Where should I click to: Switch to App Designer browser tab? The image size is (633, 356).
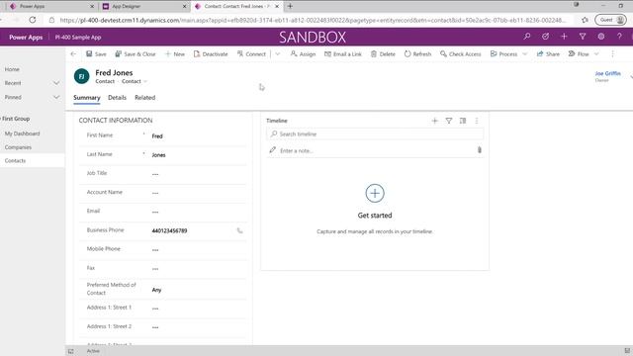144,6
